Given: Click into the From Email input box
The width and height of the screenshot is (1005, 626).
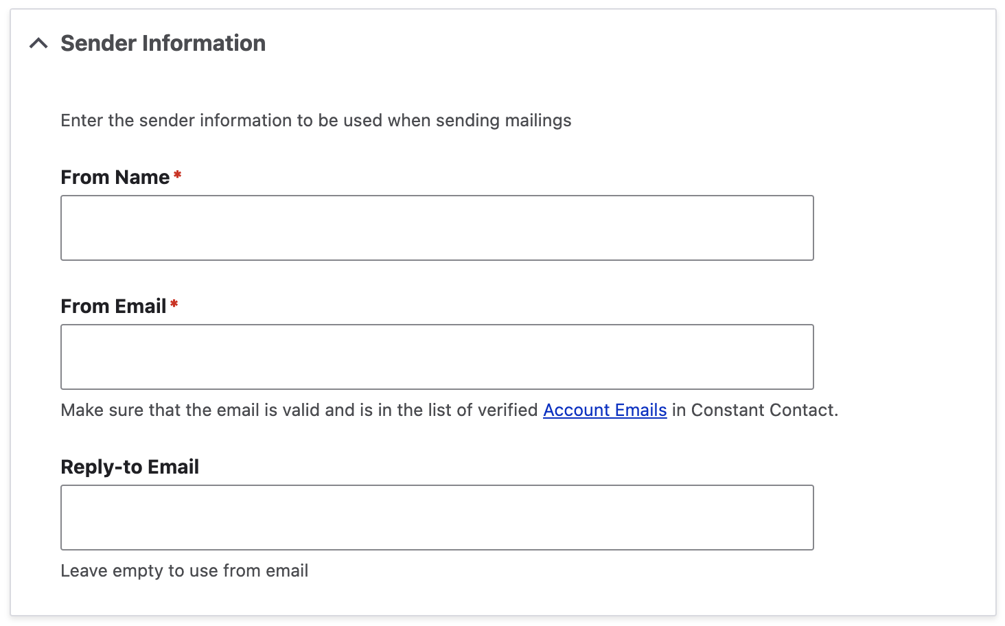Looking at the screenshot, I should tap(437, 357).
